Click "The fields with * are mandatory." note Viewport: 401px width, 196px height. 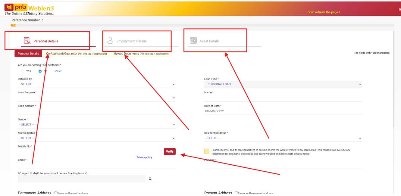pos(372,53)
